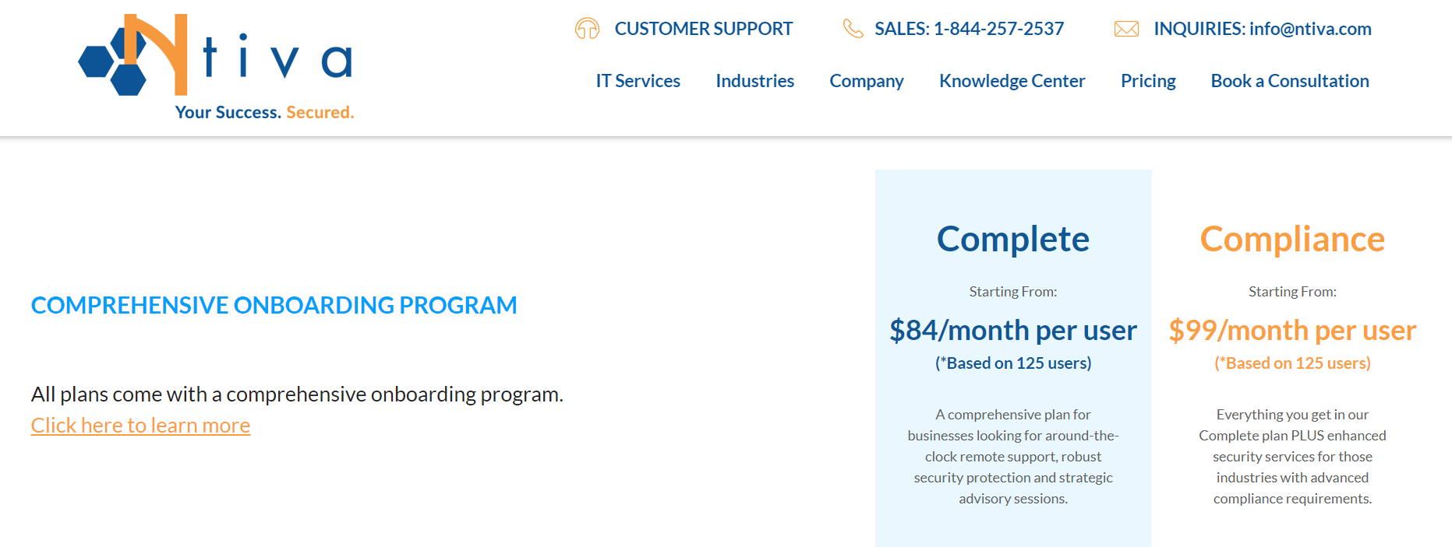Click the sales phone icon

point(853,29)
